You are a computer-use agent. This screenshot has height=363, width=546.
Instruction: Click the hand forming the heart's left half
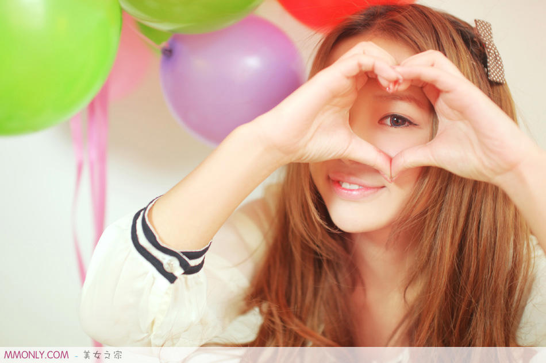tap(322, 115)
